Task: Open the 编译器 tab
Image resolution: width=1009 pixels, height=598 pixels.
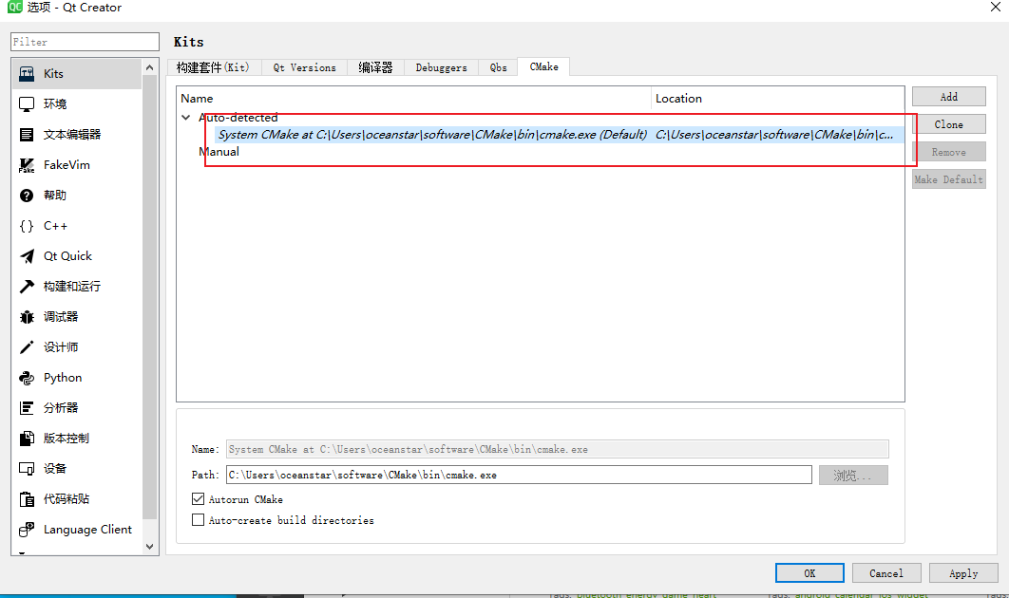Action: [x=376, y=67]
